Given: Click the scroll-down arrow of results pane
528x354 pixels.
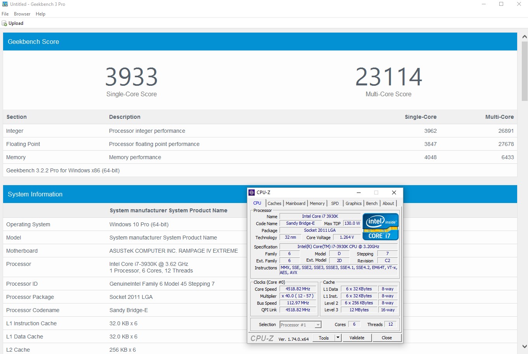Looking at the screenshot, I should 525,346.
